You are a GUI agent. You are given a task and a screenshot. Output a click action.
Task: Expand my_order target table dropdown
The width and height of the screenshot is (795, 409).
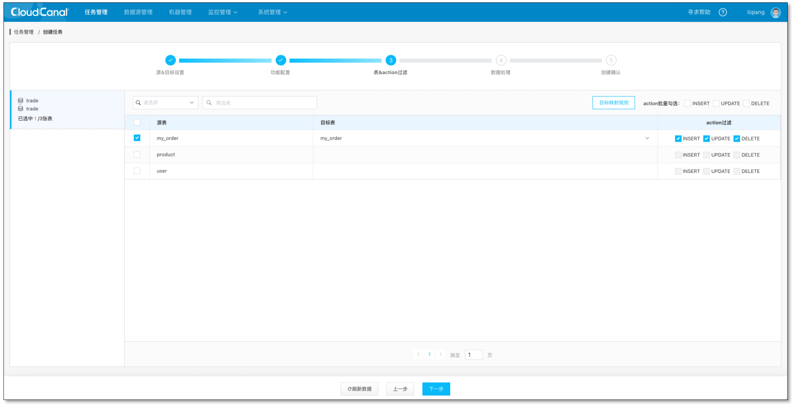647,138
